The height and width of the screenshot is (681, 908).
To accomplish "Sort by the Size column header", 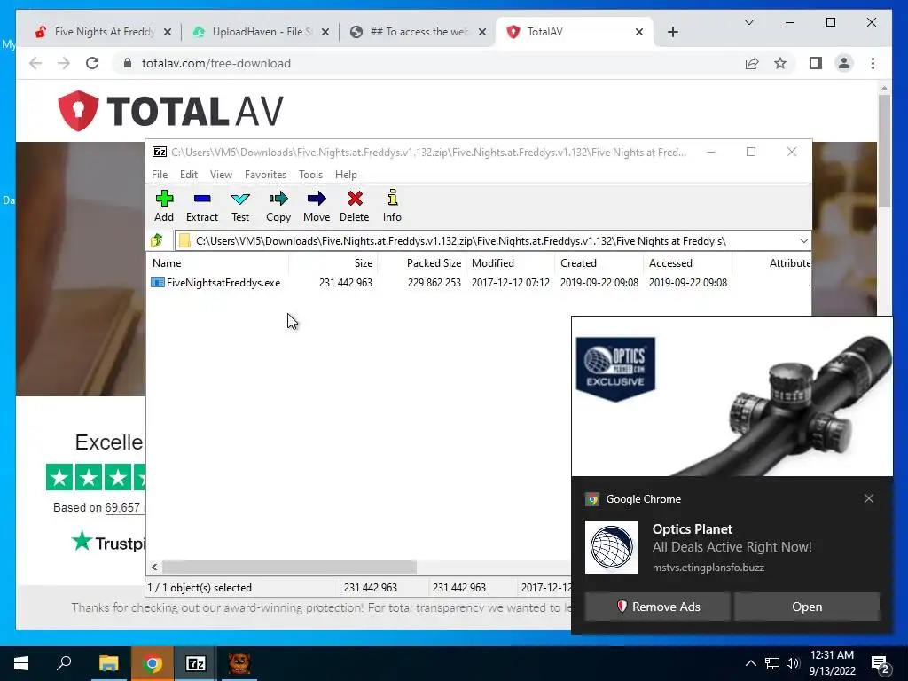I will coord(333,262).
